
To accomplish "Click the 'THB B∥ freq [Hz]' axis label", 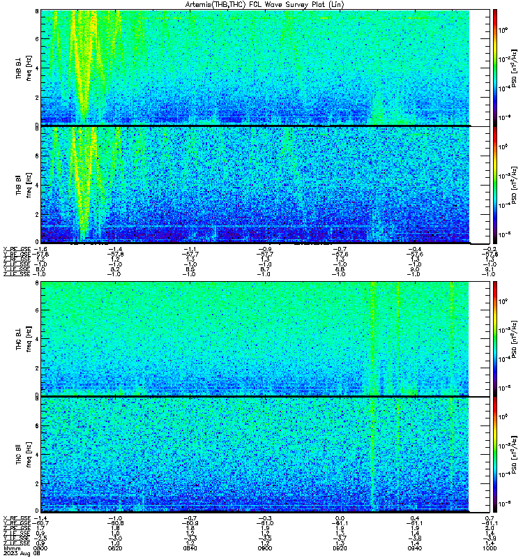I will click(x=24, y=185).
